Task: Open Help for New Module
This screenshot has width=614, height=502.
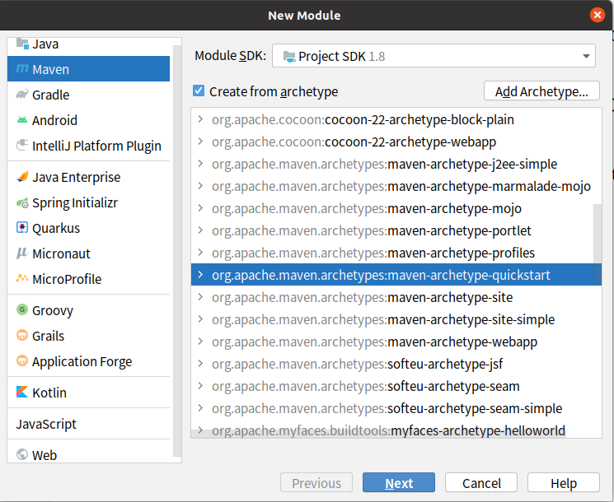Action: (564, 483)
